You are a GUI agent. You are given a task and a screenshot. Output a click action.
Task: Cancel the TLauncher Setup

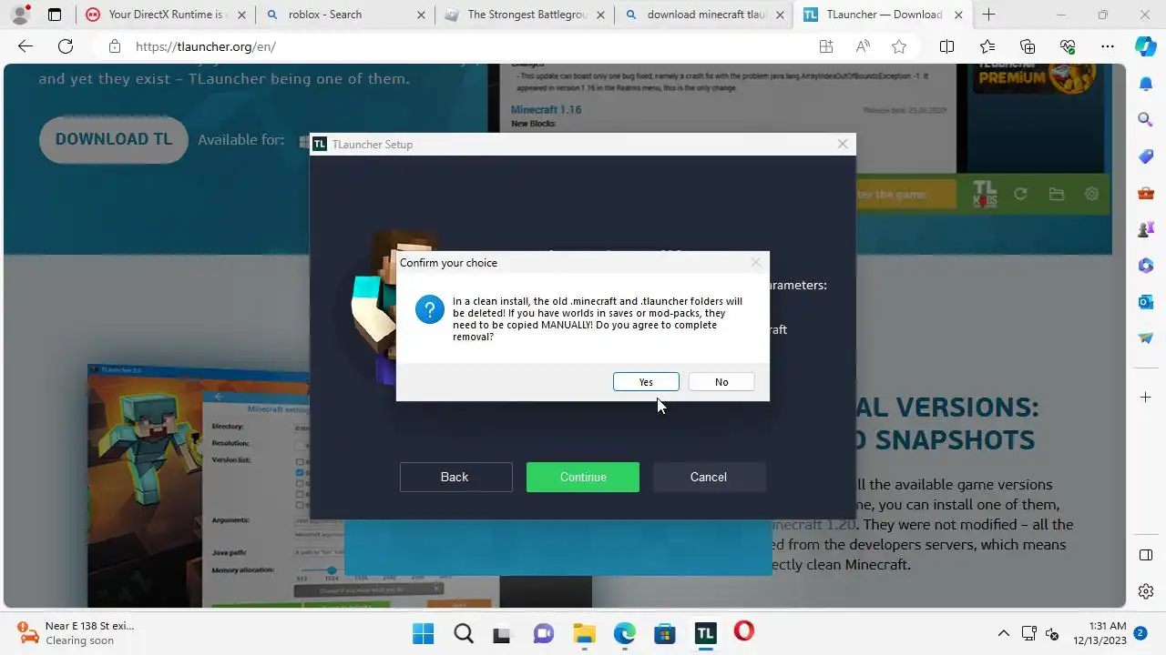[x=709, y=477]
